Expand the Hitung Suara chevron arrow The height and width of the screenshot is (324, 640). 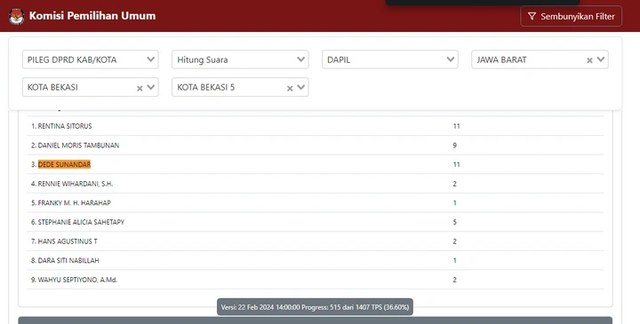point(300,59)
